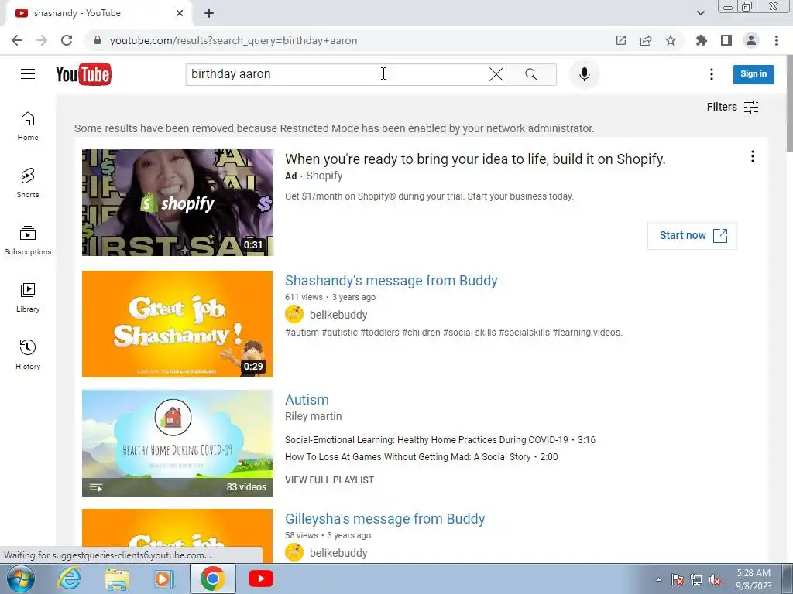Open the belikebuddy channel under Shashandy's video
The image size is (793, 594).
pyautogui.click(x=338, y=315)
